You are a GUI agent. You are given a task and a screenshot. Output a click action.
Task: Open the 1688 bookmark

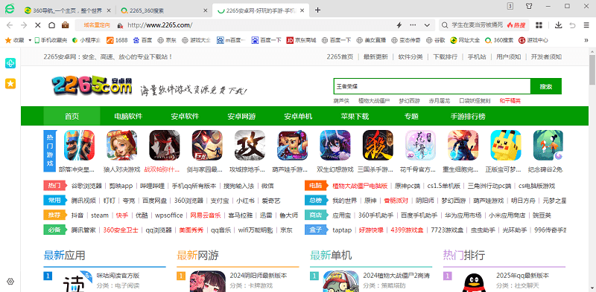tap(117, 40)
